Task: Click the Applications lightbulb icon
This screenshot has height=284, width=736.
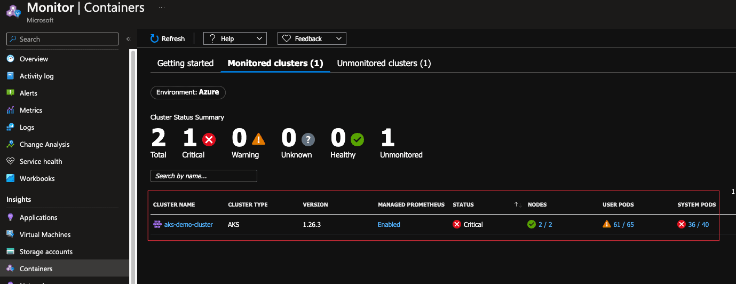Action: 10,217
